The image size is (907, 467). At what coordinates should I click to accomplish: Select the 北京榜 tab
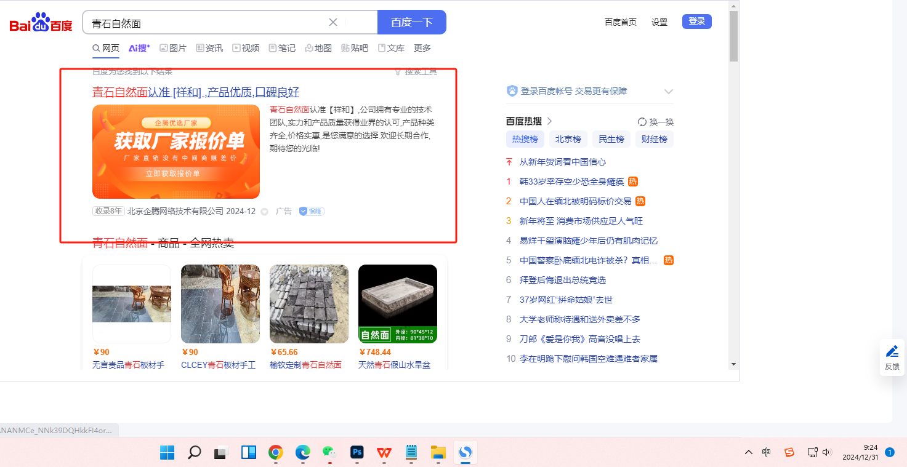(x=568, y=139)
